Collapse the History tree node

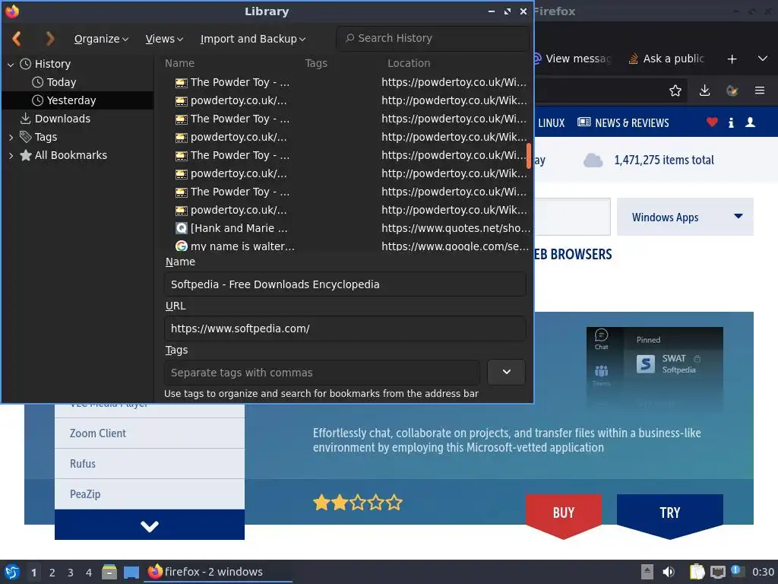(x=11, y=64)
